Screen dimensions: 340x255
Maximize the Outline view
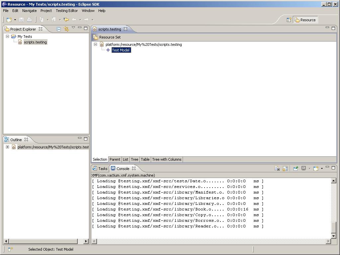click(x=86, y=138)
